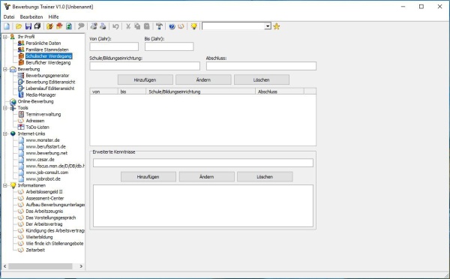Viewport: 450px width, 279px height.
Task: Click upper Hinzufügen button for school entries
Action: pos(145,79)
